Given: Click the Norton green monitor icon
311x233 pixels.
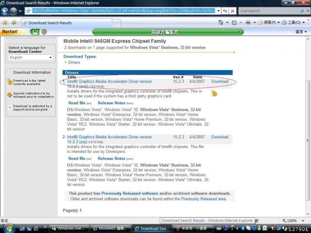Looking at the screenshot, I should click(x=35, y=32).
